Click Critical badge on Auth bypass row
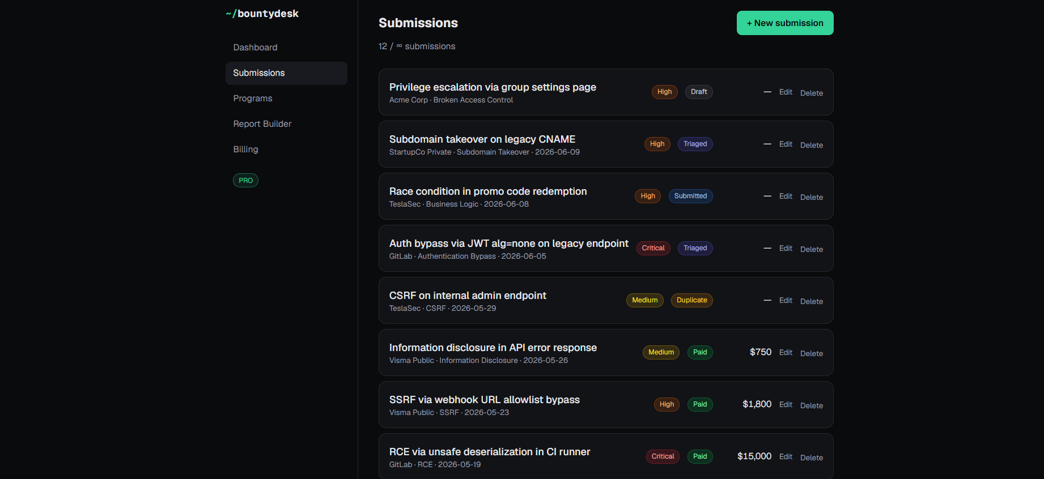 [653, 248]
